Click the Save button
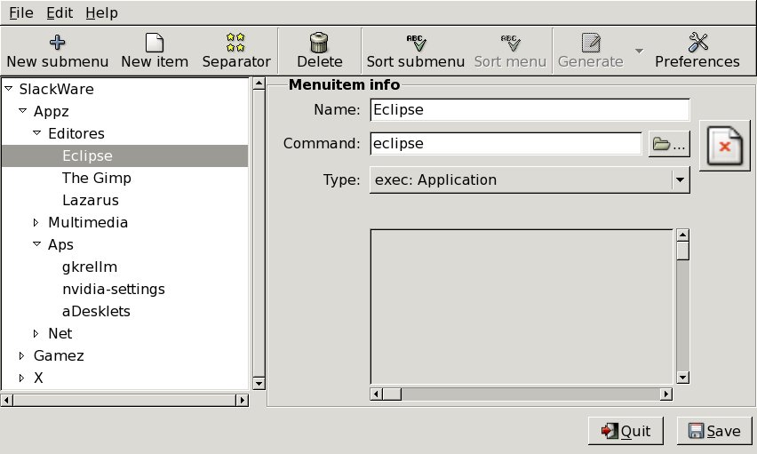This screenshot has height=454, width=757. click(714, 431)
